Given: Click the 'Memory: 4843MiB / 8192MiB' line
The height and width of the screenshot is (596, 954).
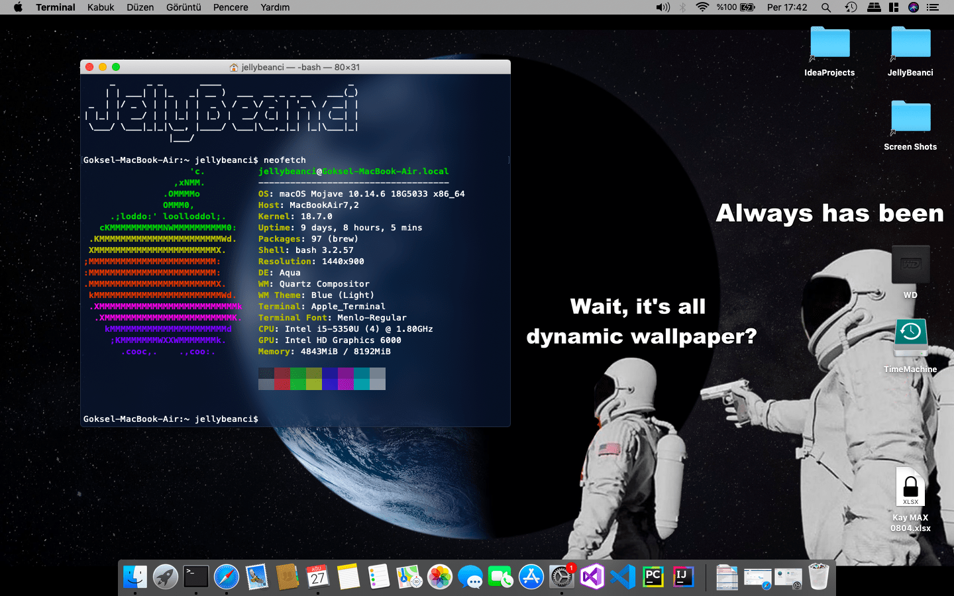Looking at the screenshot, I should [x=325, y=352].
